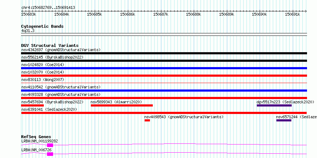Click the 150683k ruler tick label
317x158 pixels.
(x=29, y=14)
